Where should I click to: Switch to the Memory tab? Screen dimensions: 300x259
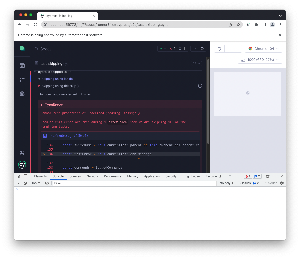click(x=133, y=176)
